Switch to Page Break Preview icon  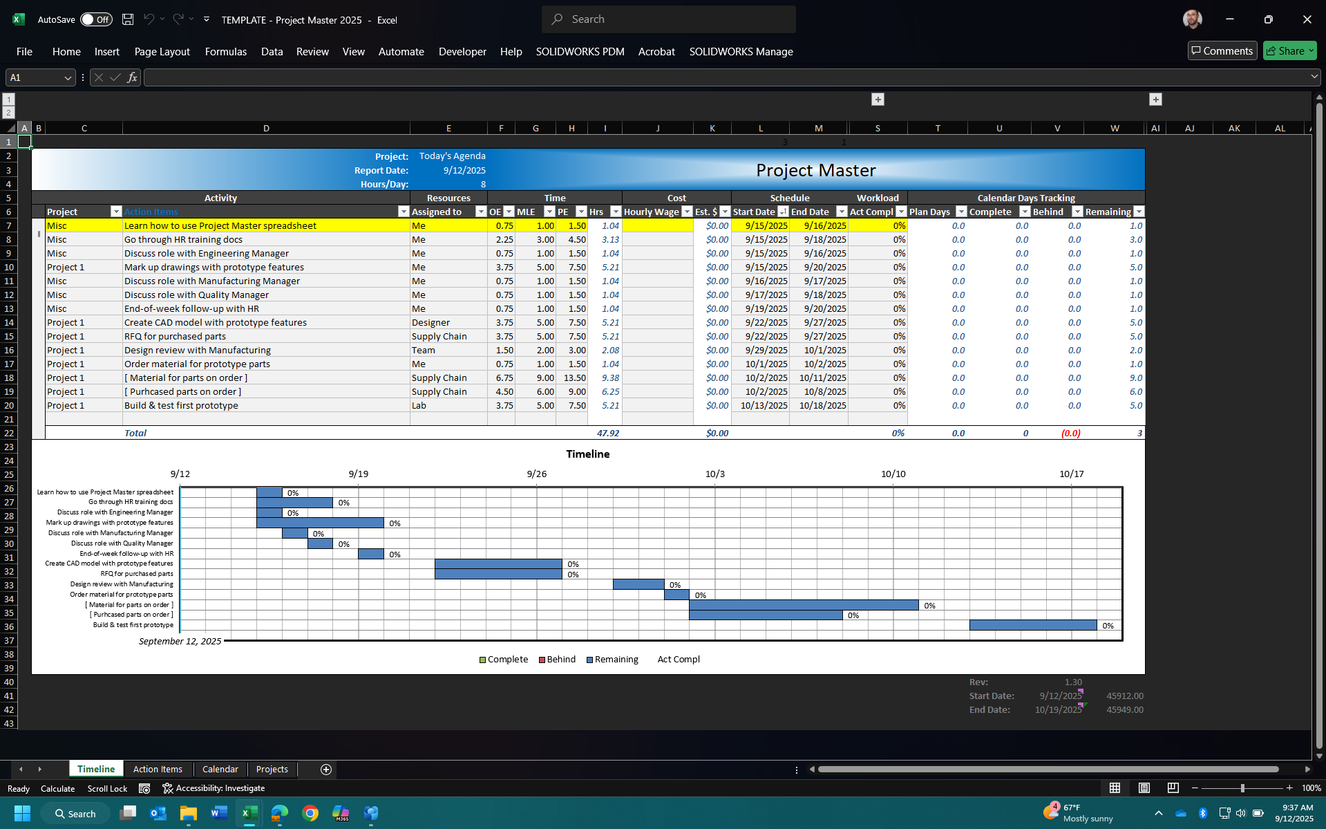[1173, 788]
